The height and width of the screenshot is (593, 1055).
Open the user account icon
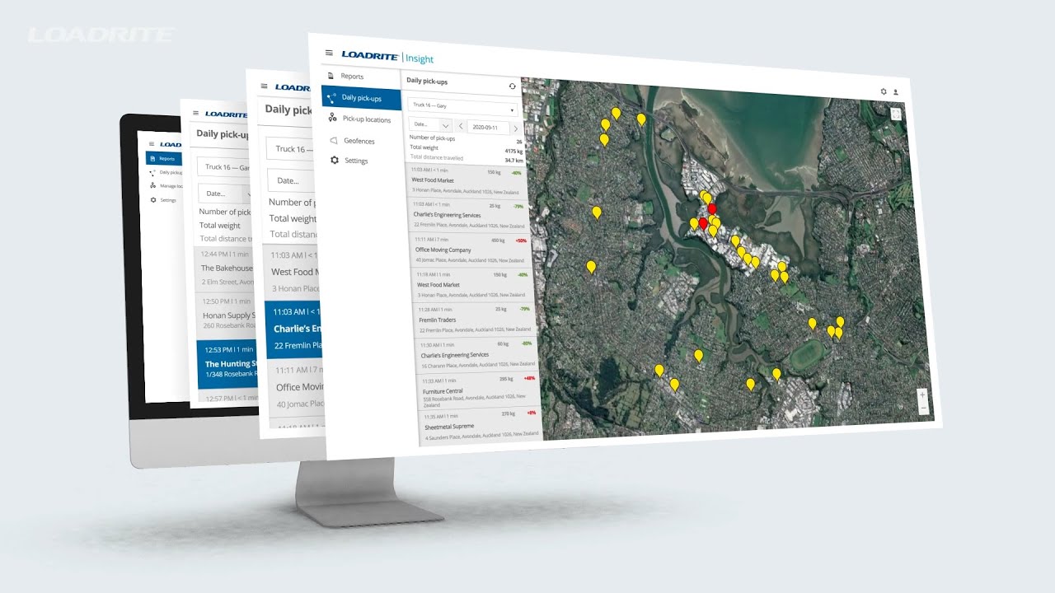tap(896, 92)
